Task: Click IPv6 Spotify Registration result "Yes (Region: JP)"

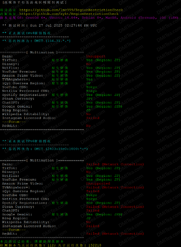Action: point(103,203)
